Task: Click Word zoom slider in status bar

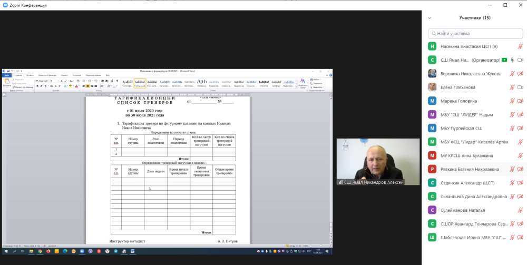Action: [x=317, y=246]
